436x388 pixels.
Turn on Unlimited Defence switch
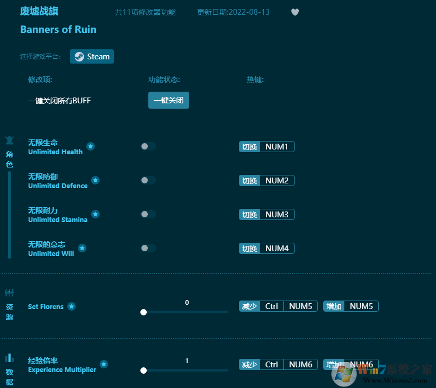click(x=148, y=180)
